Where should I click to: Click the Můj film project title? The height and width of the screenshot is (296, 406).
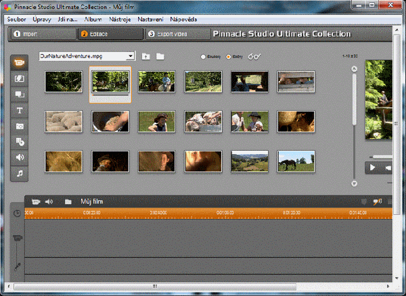(x=91, y=201)
